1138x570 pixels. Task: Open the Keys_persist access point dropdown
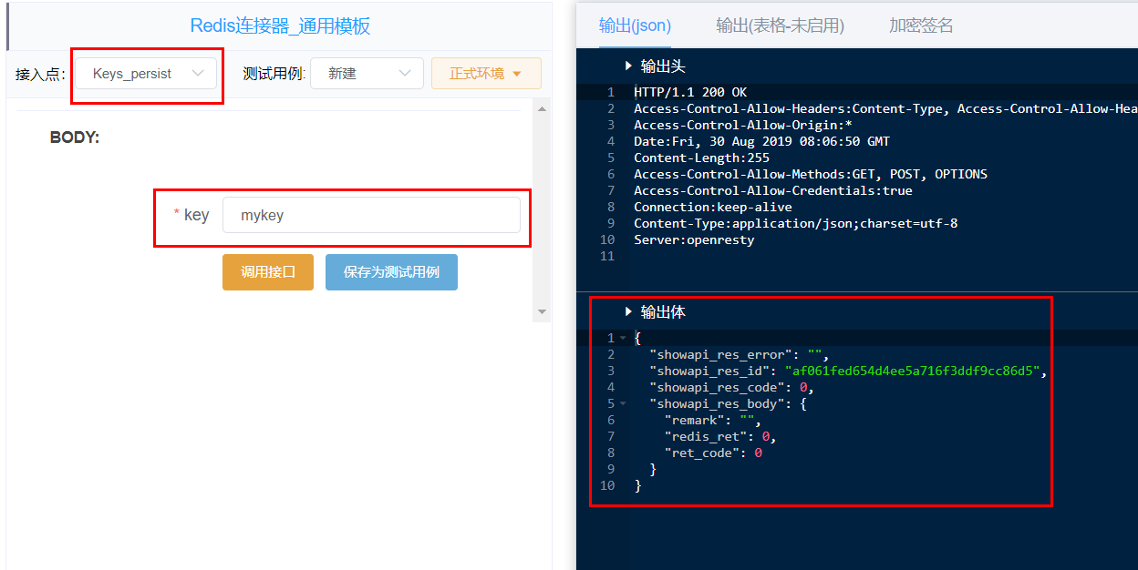[x=146, y=74]
